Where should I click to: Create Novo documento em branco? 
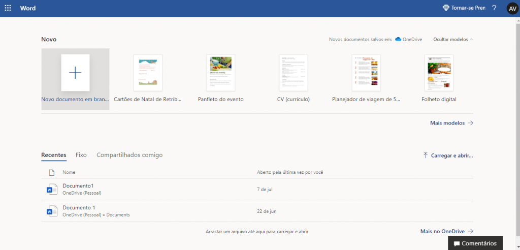pyautogui.click(x=75, y=79)
